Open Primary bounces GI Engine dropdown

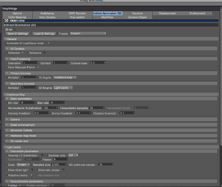pos(65,78)
